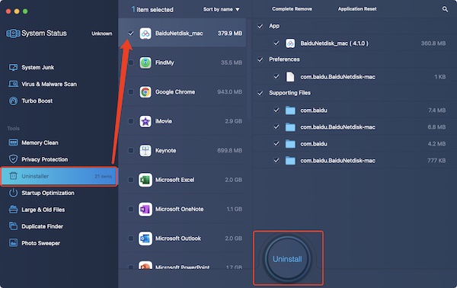457x288 pixels.
Task: Click the search magnifier icon
Action: [x=445, y=9]
